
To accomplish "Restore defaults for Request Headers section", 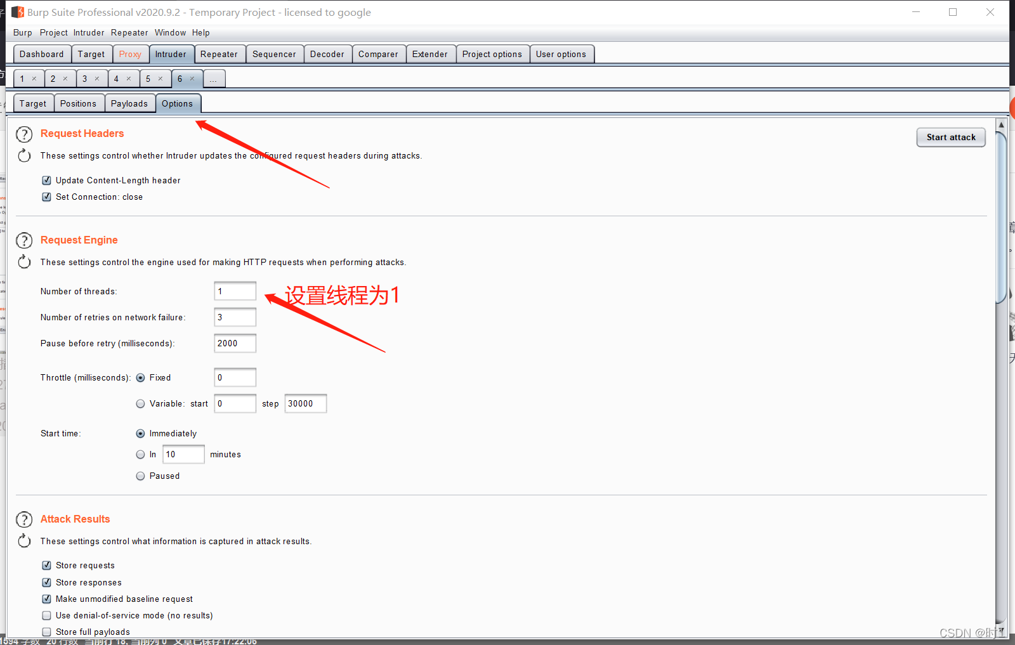I will (24, 155).
